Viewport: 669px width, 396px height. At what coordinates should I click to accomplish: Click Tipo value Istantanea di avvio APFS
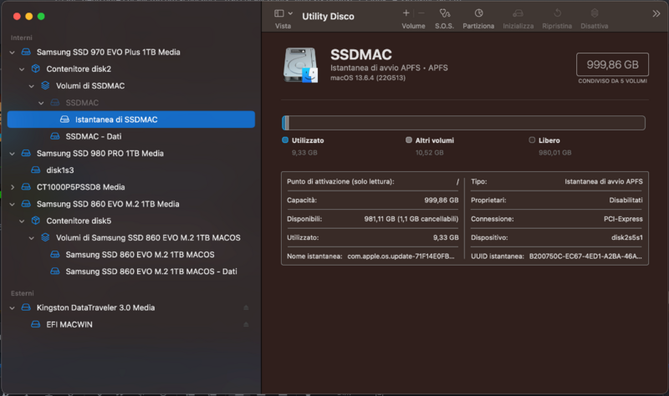603,181
